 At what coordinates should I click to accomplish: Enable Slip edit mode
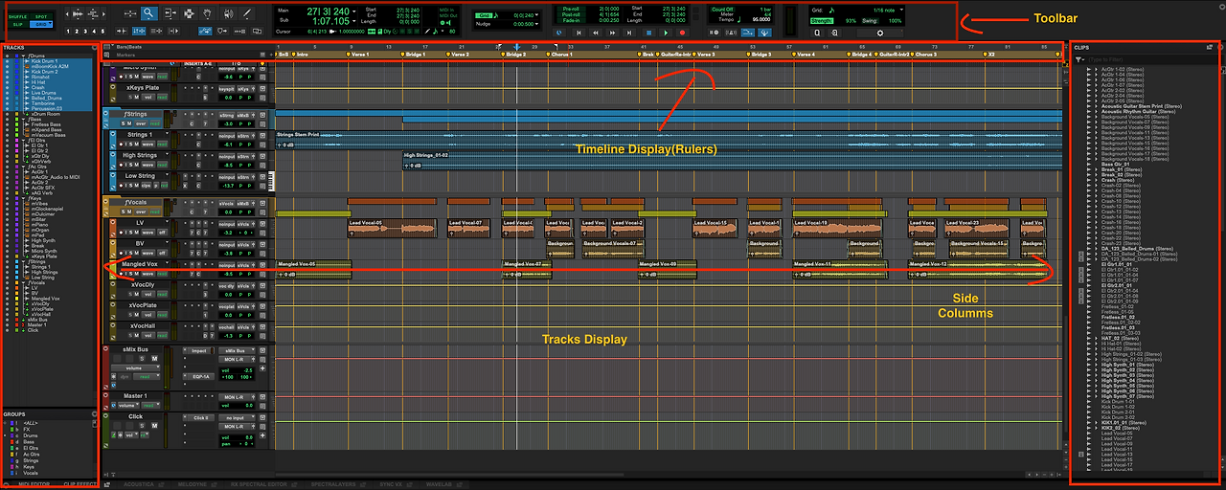pos(17,24)
